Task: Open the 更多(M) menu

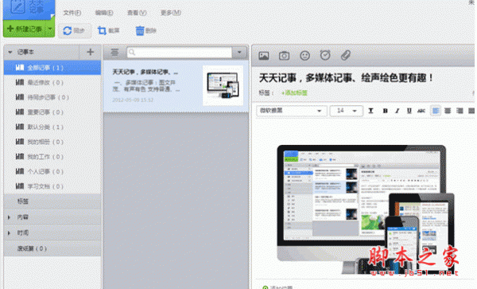Action: (171, 13)
